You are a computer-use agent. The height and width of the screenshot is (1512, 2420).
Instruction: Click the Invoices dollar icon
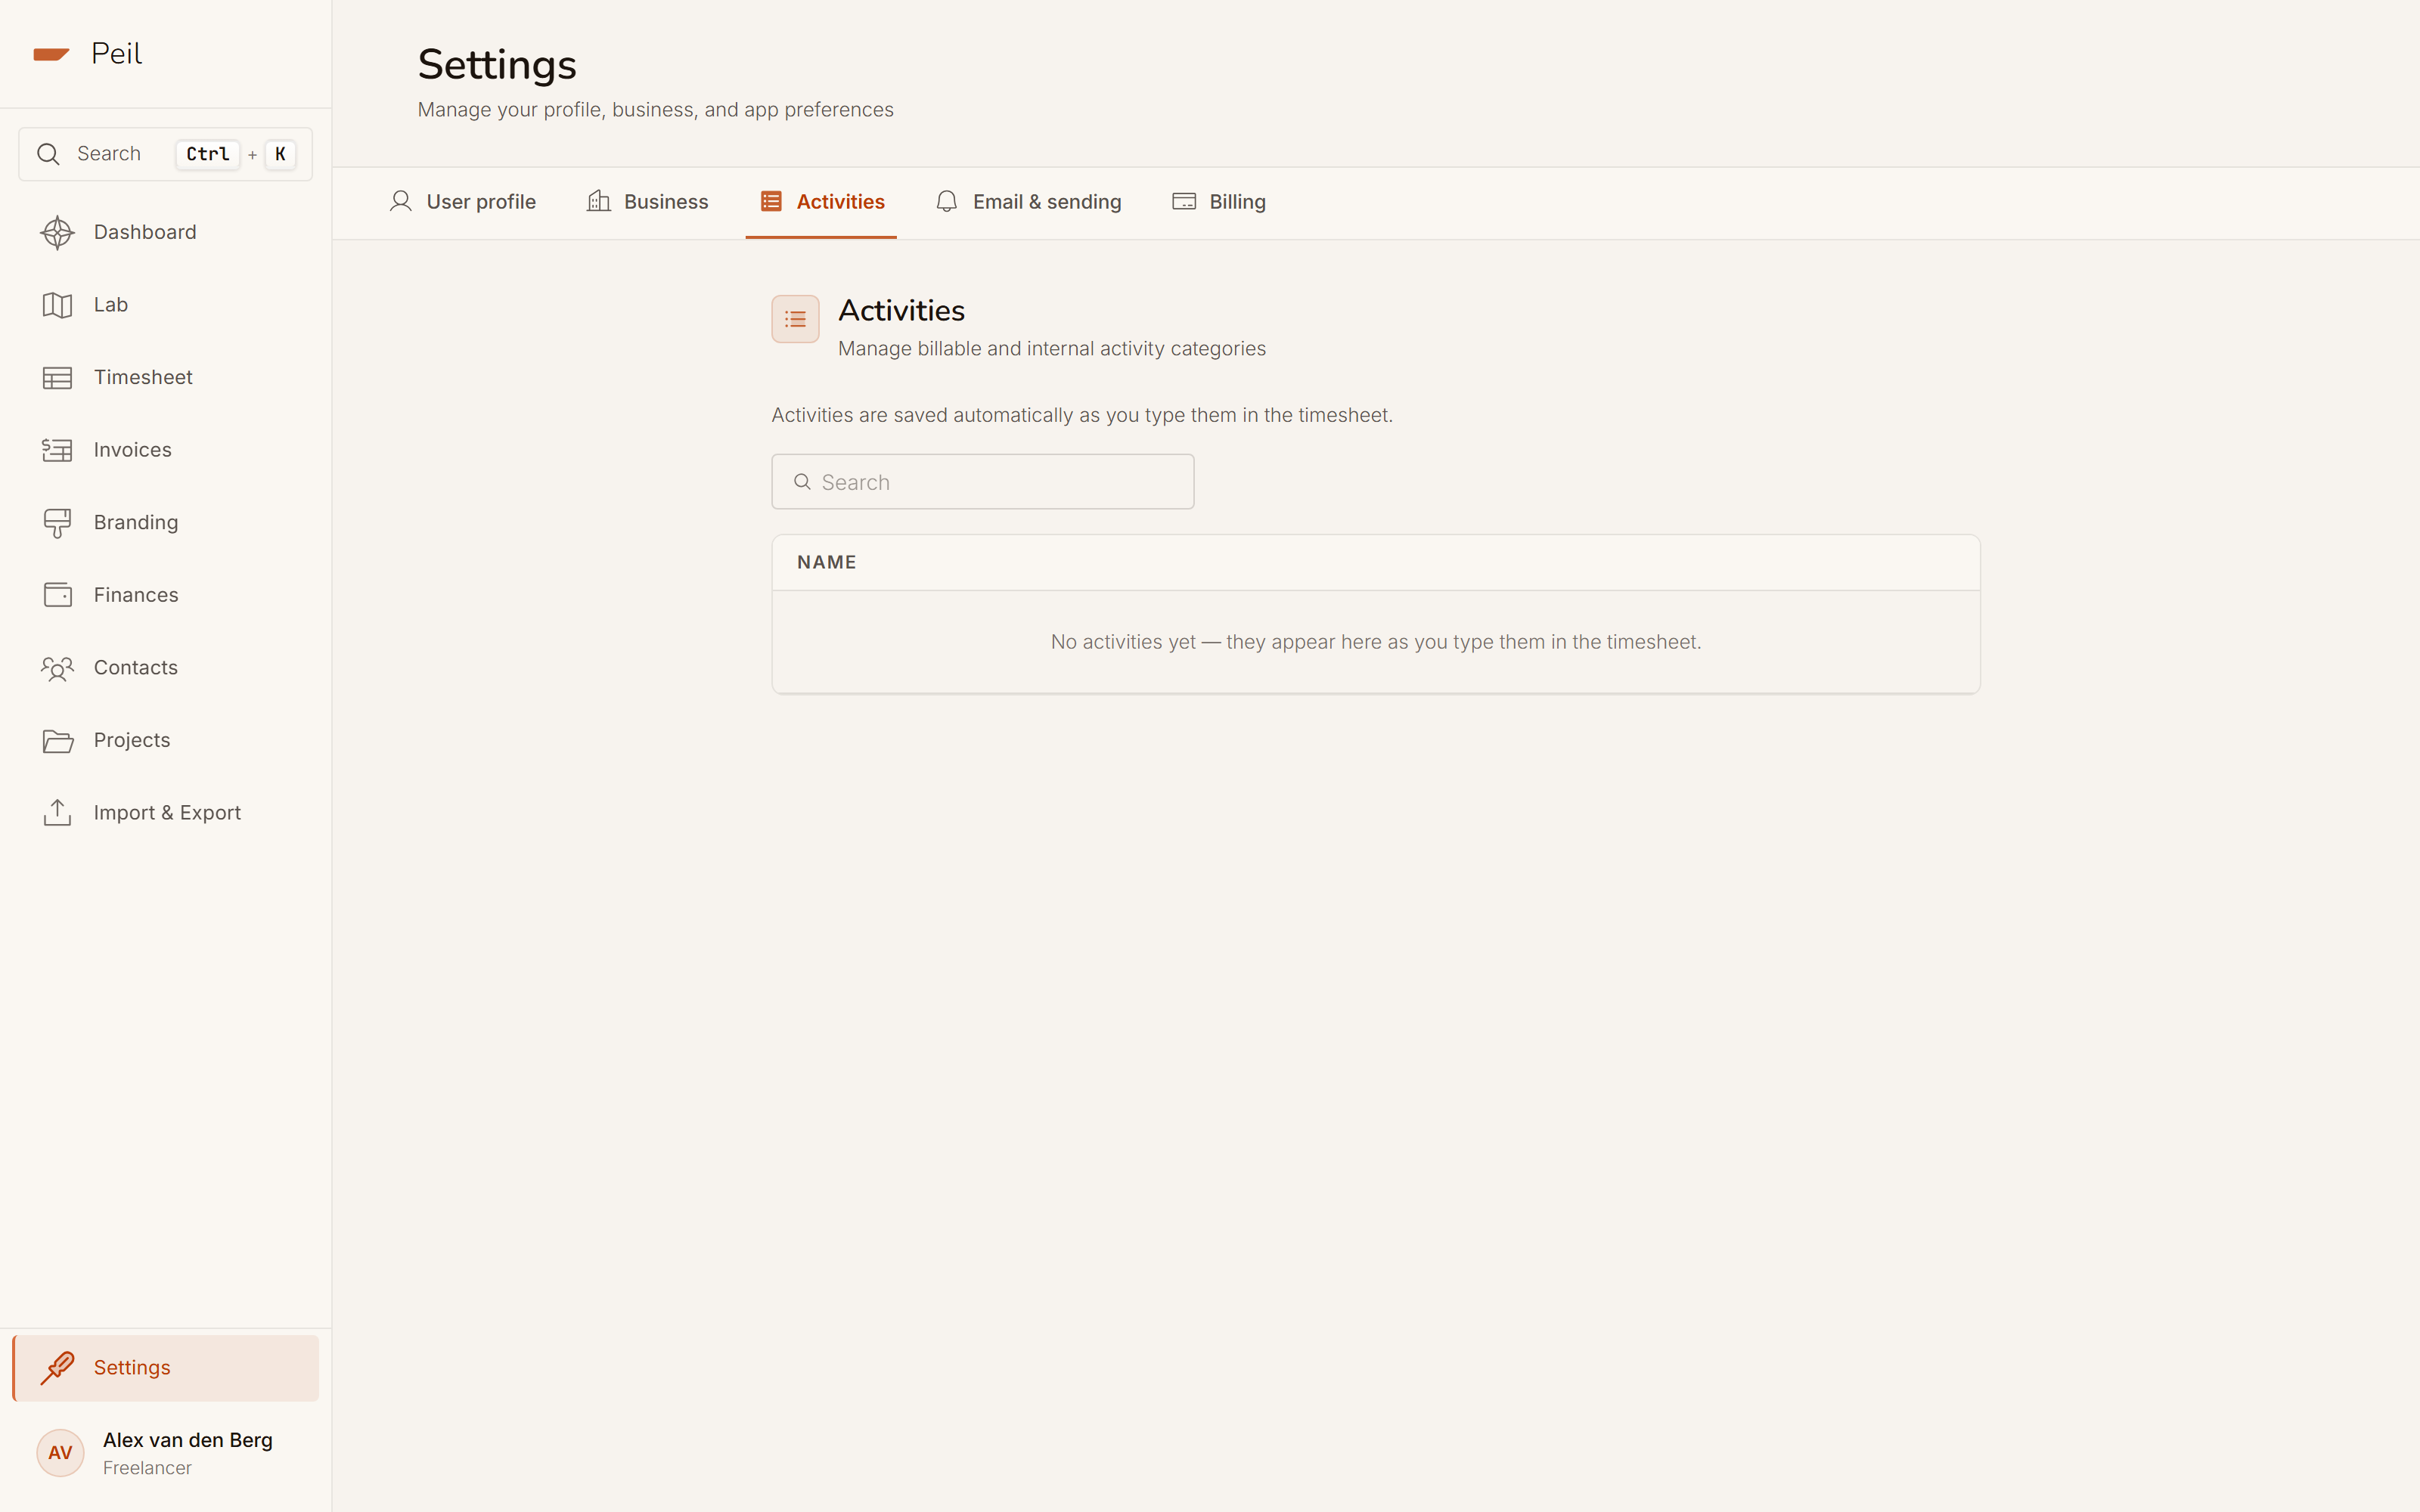click(x=57, y=450)
